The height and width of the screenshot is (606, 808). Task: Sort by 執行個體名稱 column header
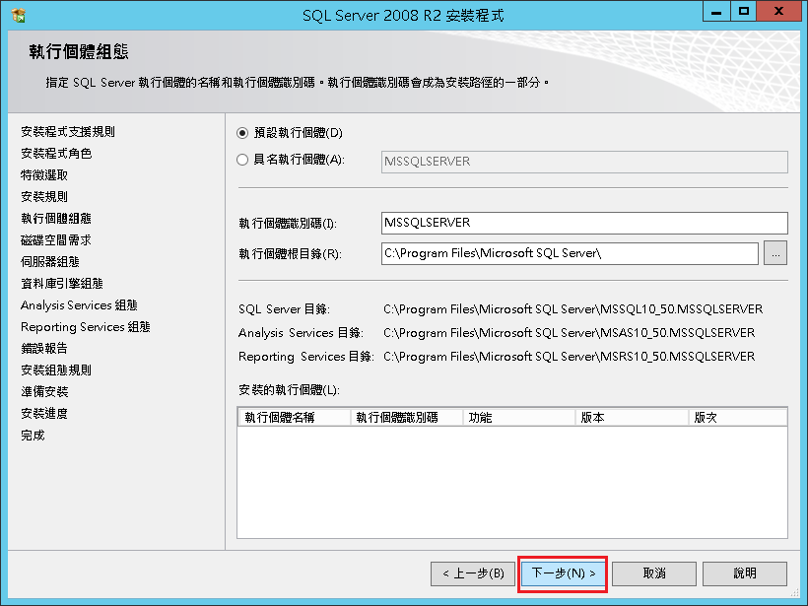pyautogui.click(x=295, y=418)
